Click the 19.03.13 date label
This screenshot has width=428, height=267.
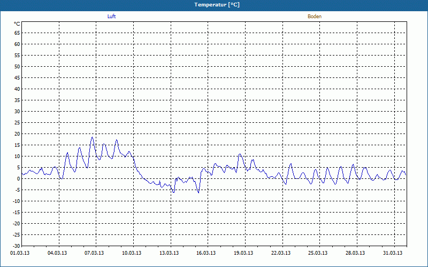(243, 253)
